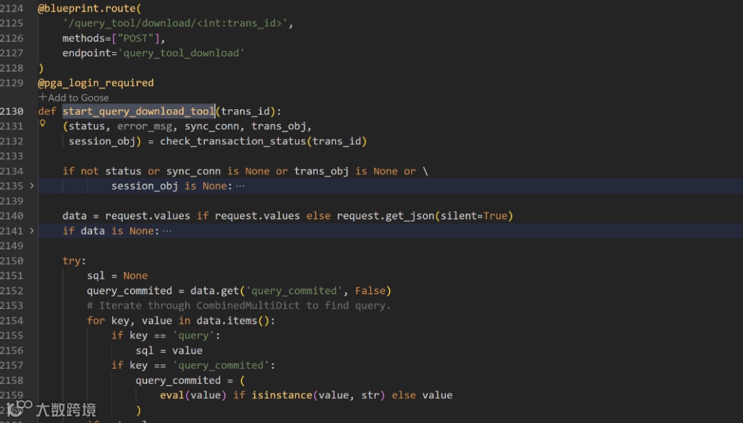Image resolution: width=743 pixels, height=423 pixels.
Task: Click request.get_json in line 2140
Action: (386, 216)
